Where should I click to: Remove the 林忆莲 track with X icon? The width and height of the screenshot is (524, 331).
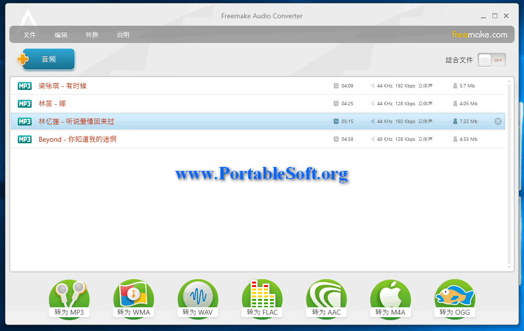(x=498, y=122)
